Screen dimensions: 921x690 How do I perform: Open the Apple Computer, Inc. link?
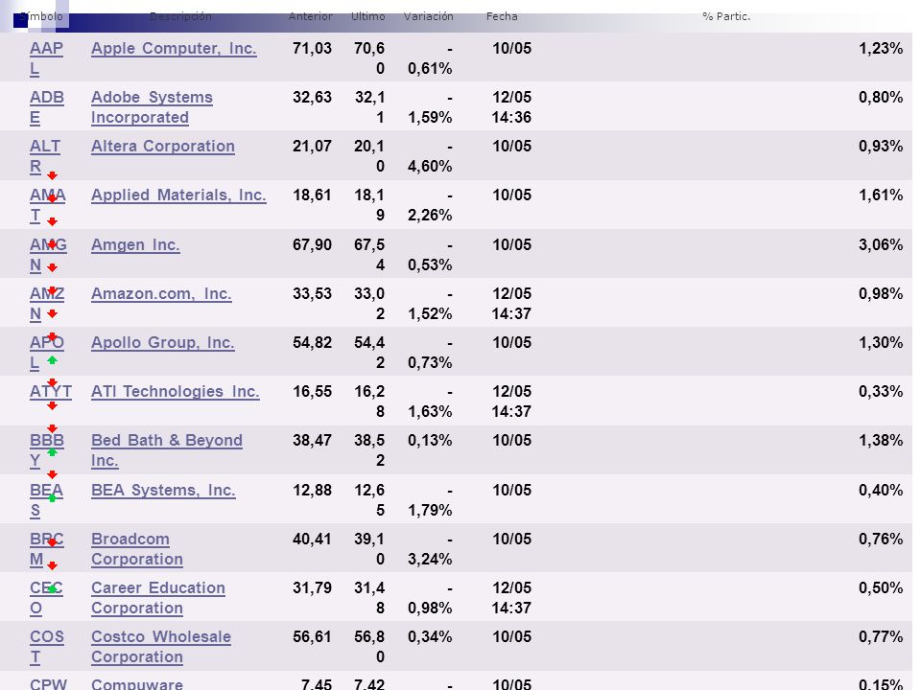(174, 48)
